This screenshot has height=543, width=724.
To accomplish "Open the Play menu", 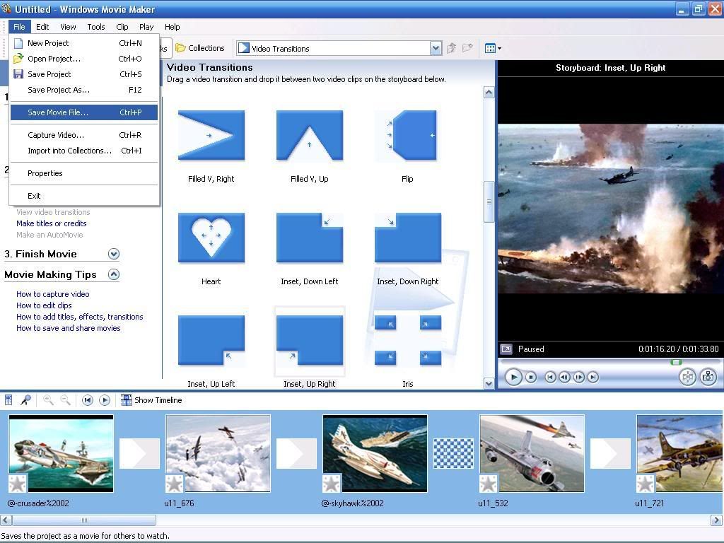I will coord(146,27).
